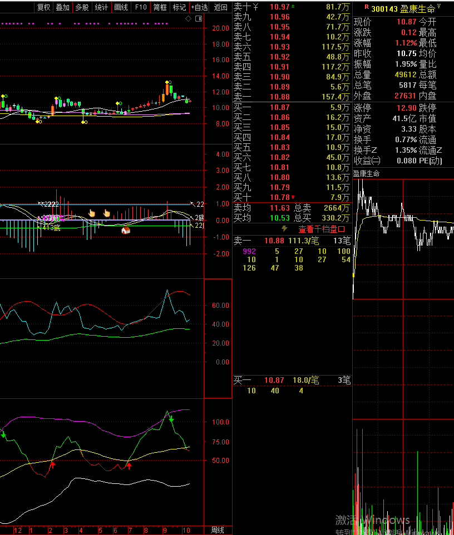Click the small red box after 查看千档盘口
Viewport: 454px width, 535px height.
point(342,229)
